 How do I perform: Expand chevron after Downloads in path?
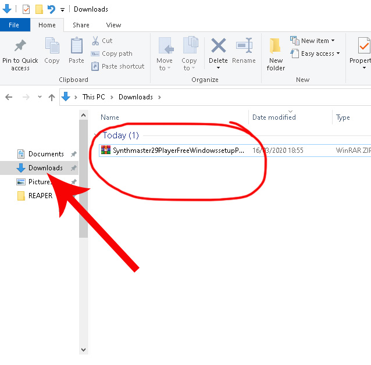point(159,97)
